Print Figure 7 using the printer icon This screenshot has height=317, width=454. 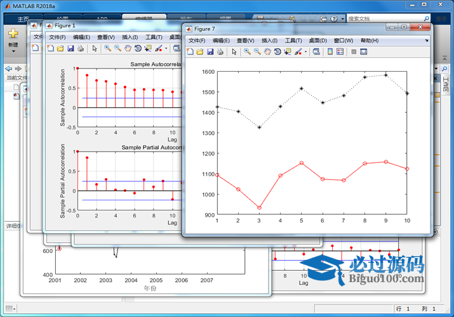coord(219,52)
